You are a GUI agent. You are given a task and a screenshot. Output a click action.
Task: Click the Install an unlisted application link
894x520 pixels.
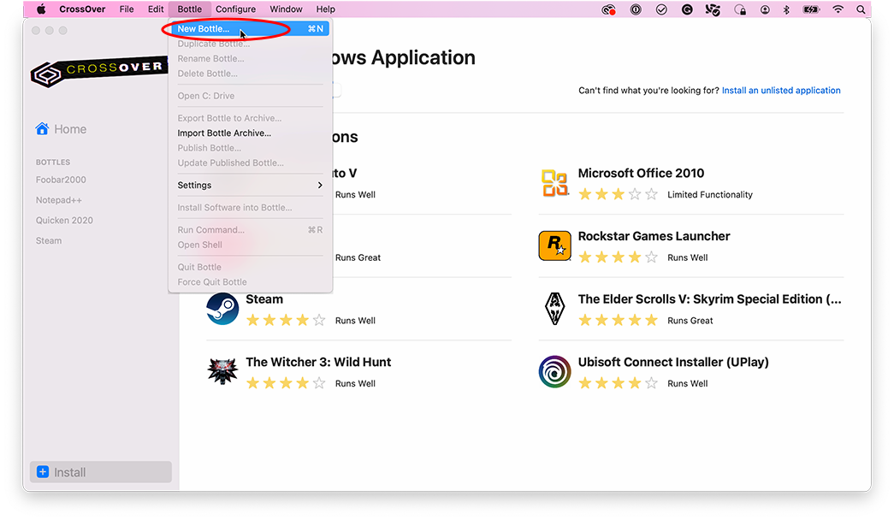(780, 90)
